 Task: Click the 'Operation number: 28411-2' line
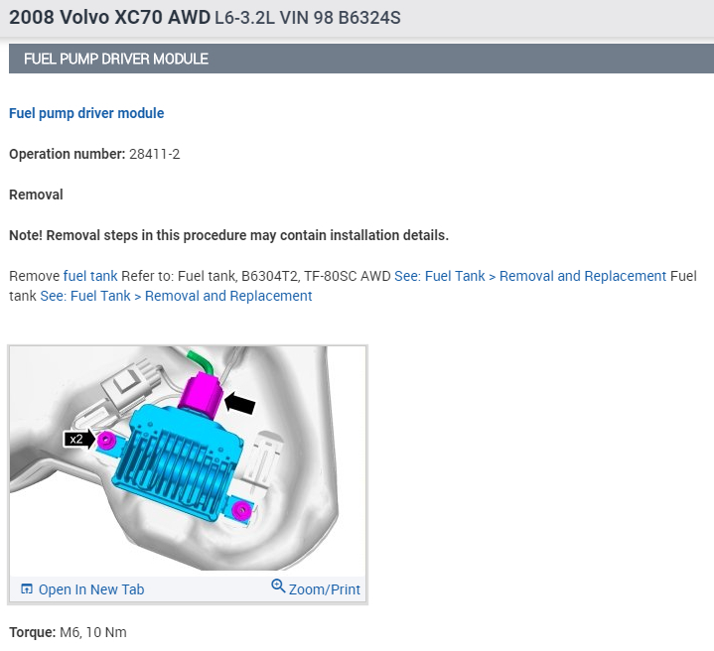point(94,154)
